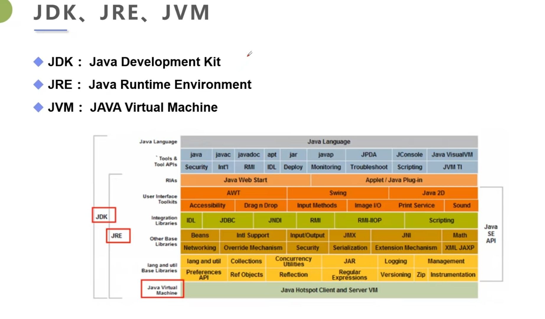Viewport: 545px width, 319px height.
Task: Select the Java Web Start block
Action: pyautogui.click(x=245, y=180)
